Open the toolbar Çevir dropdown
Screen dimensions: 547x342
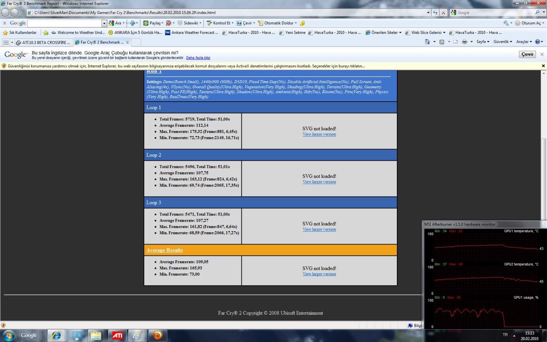point(254,23)
